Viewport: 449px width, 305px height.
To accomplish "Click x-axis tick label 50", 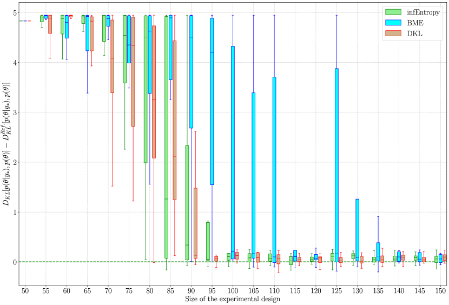I will tap(25, 291).
